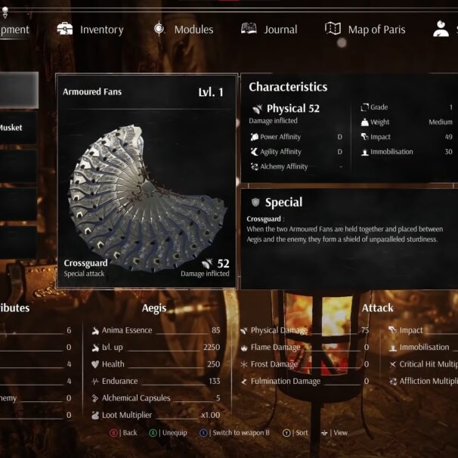Click the View button prompt
Screen dimensions: 458x458
click(335, 433)
